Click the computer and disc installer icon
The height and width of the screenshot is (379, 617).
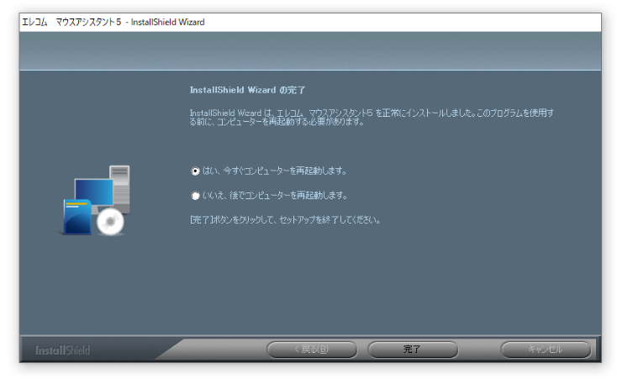(96, 201)
